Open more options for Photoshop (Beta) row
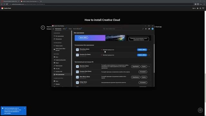Screen dimensions: 206x116 (149, 50)
